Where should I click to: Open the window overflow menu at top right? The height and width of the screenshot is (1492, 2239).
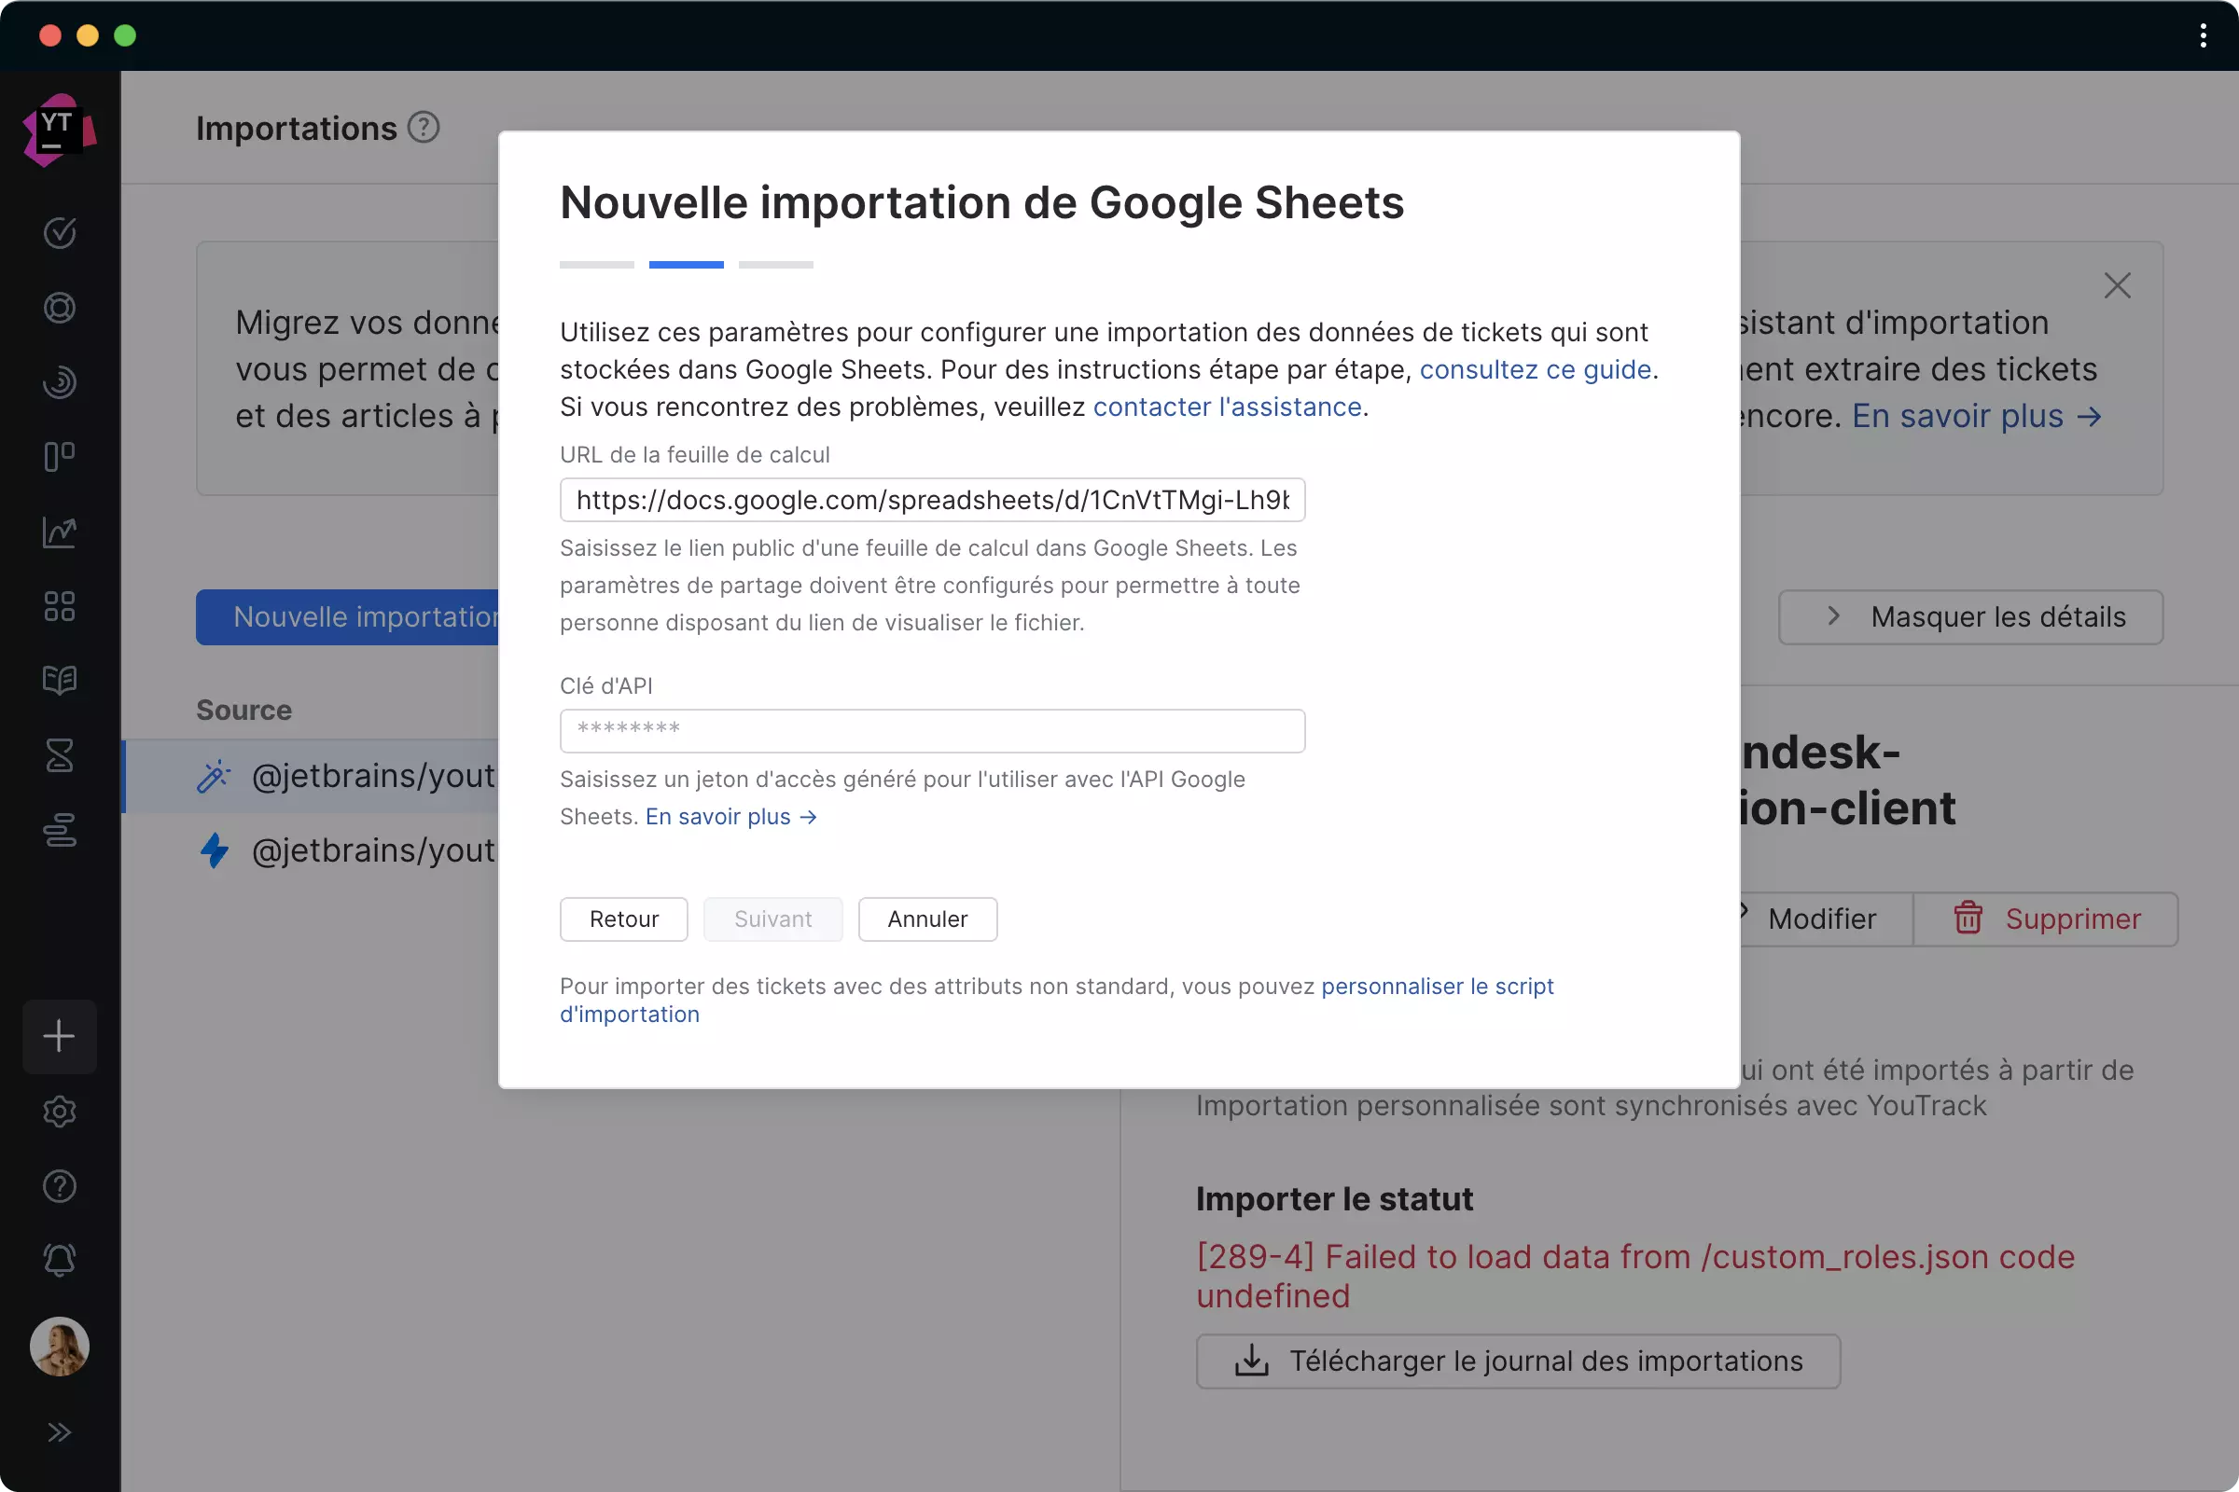2202,36
